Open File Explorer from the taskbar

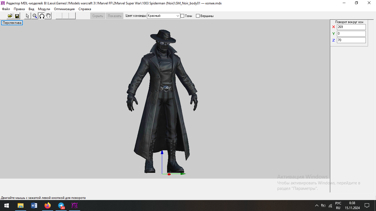pos(21,206)
